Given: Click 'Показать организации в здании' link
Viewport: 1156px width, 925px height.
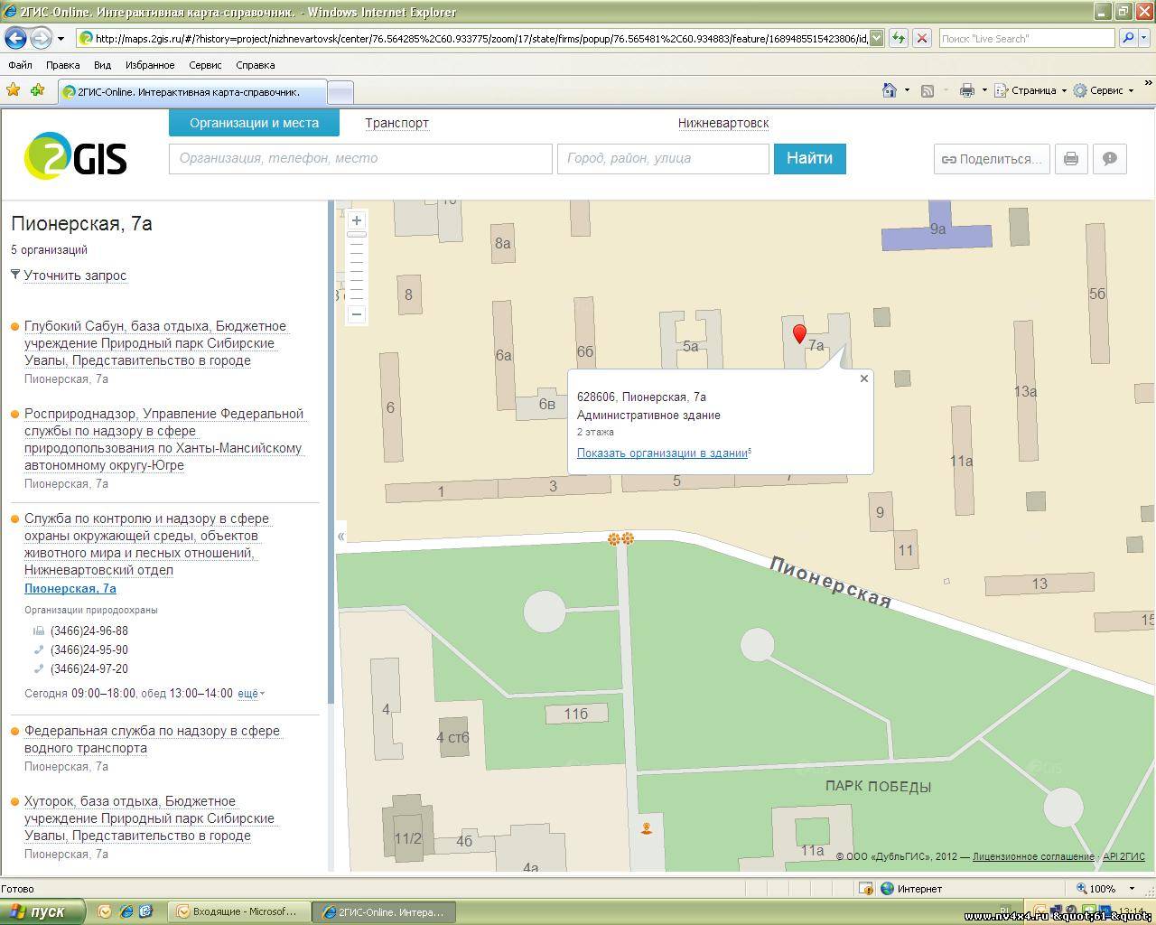Looking at the screenshot, I should click(x=662, y=453).
